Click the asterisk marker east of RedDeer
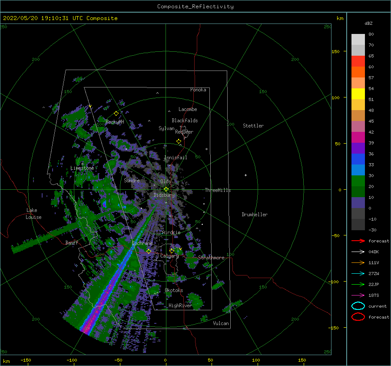Screen dimensions: 391x366 point(206,149)
